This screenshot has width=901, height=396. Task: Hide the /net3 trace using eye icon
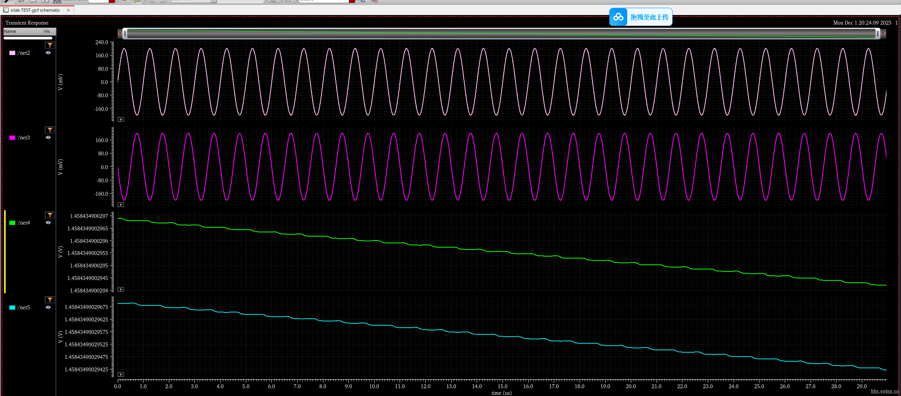tap(48, 137)
